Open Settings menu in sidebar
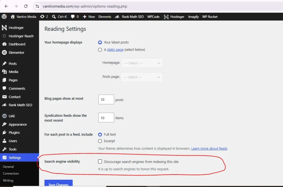Viewport: 283px width, 187px height. point(20,158)
